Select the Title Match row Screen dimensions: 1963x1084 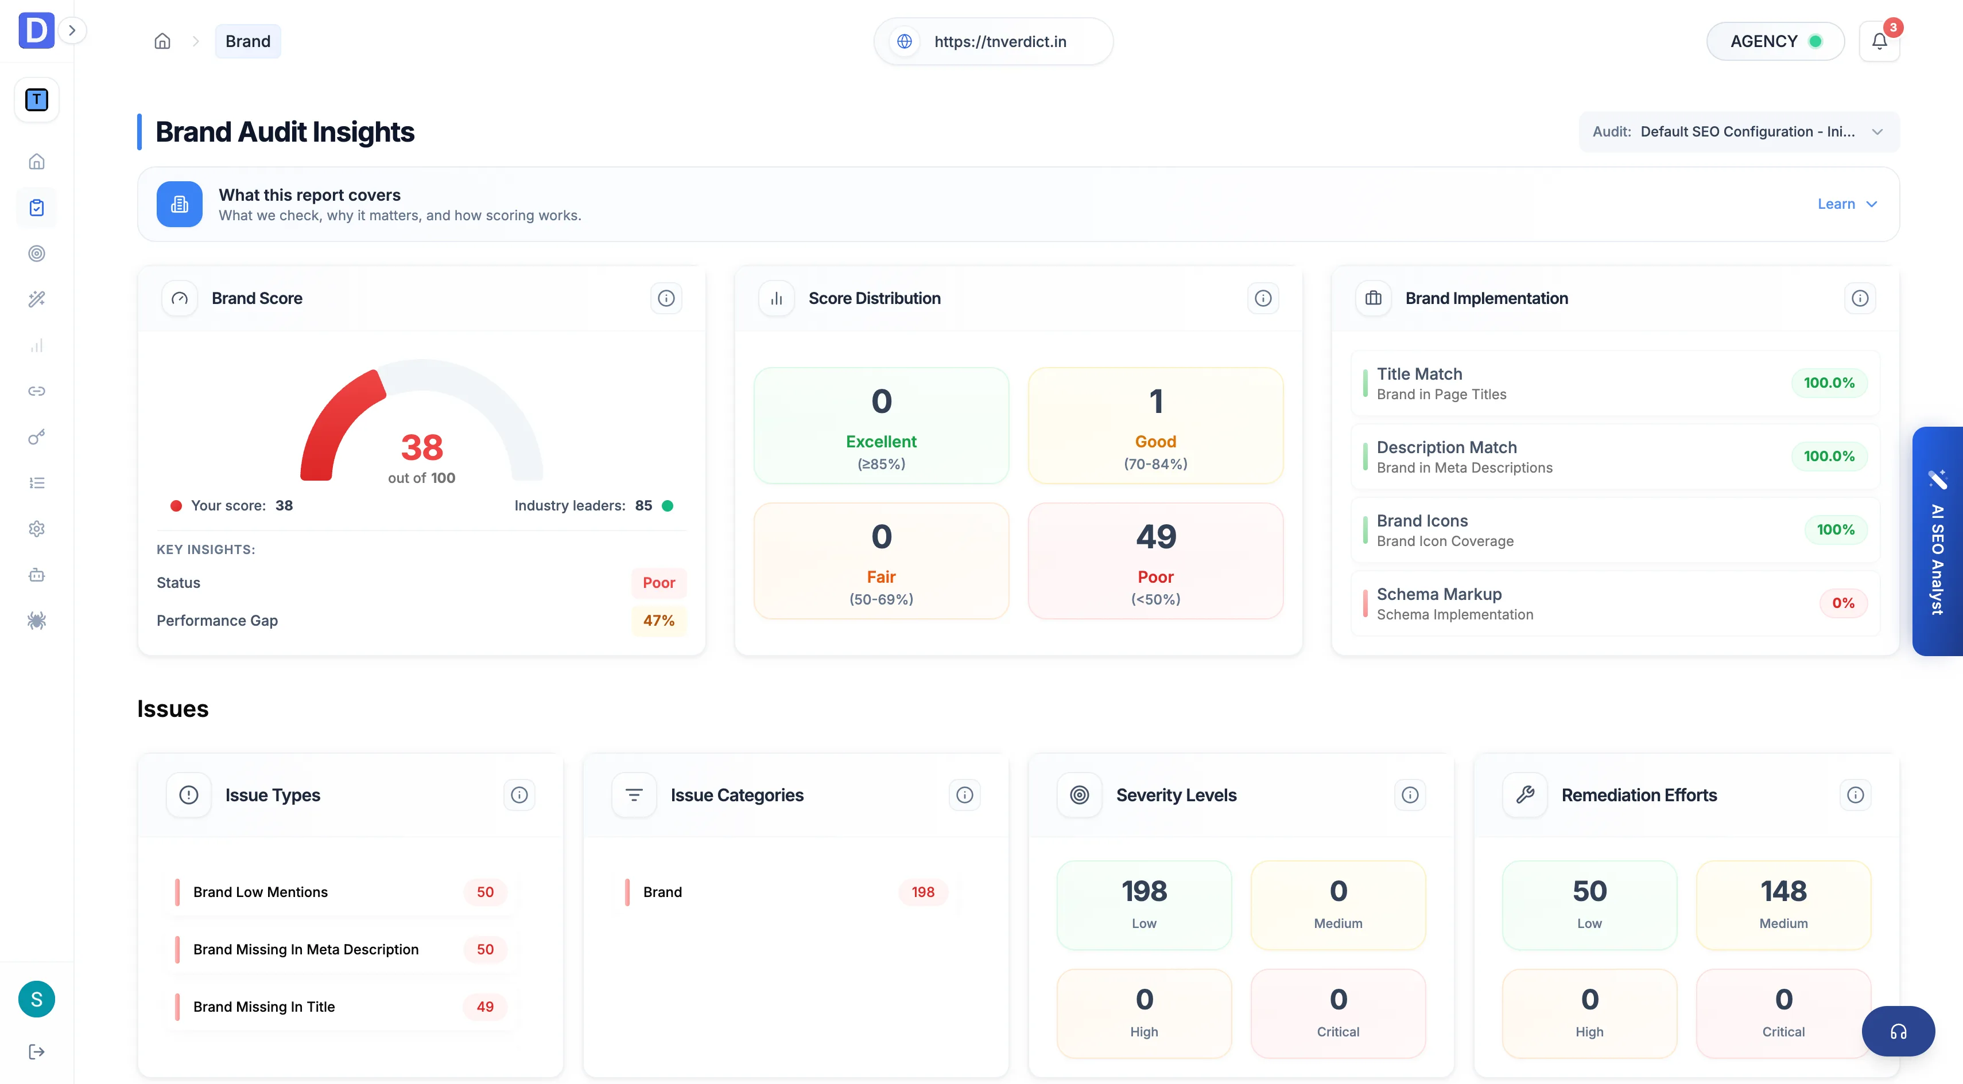[x=1615, y=383]
